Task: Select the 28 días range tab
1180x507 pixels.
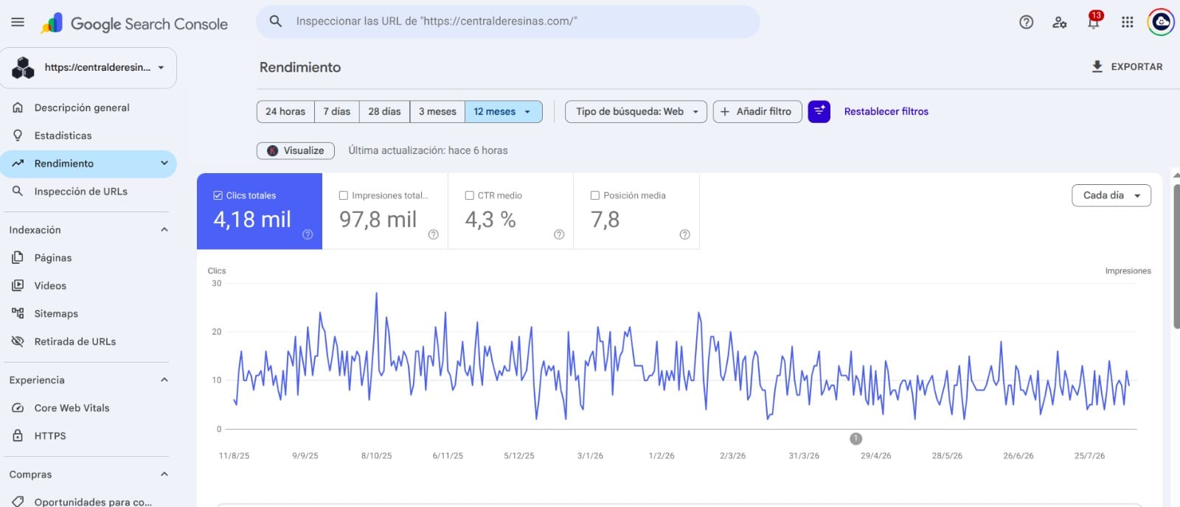Action: 384,111
